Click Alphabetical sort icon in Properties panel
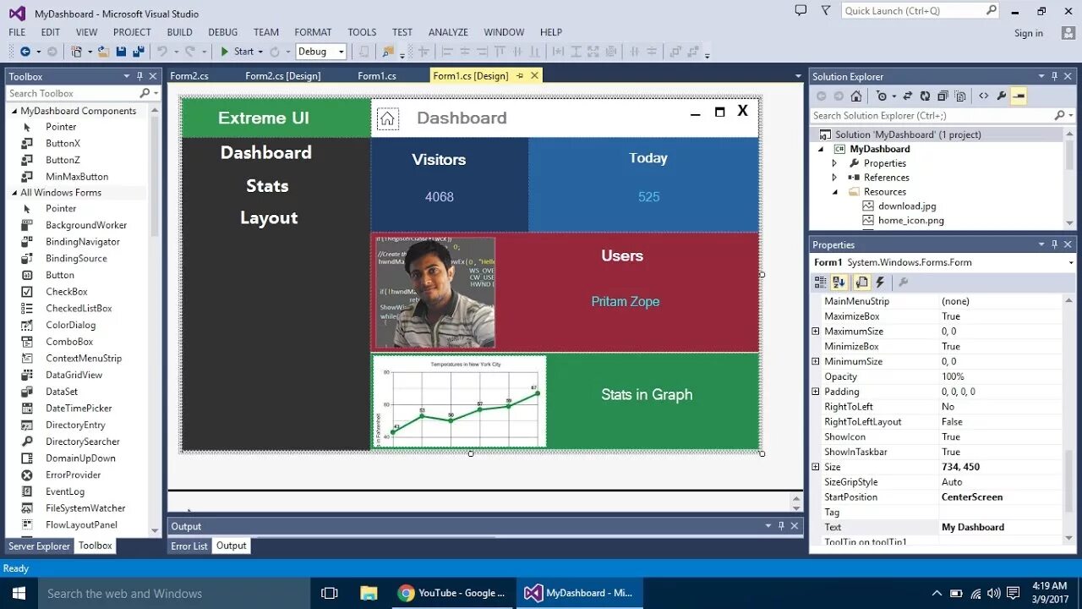1082x609 pixels. pos(839,283)
